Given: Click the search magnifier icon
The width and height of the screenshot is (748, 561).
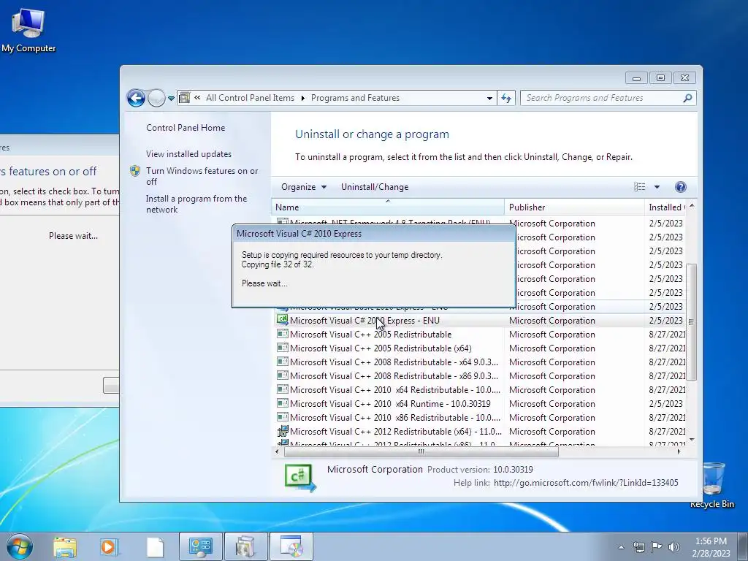Looking at the screenshot, I should (x=687, y=98).
